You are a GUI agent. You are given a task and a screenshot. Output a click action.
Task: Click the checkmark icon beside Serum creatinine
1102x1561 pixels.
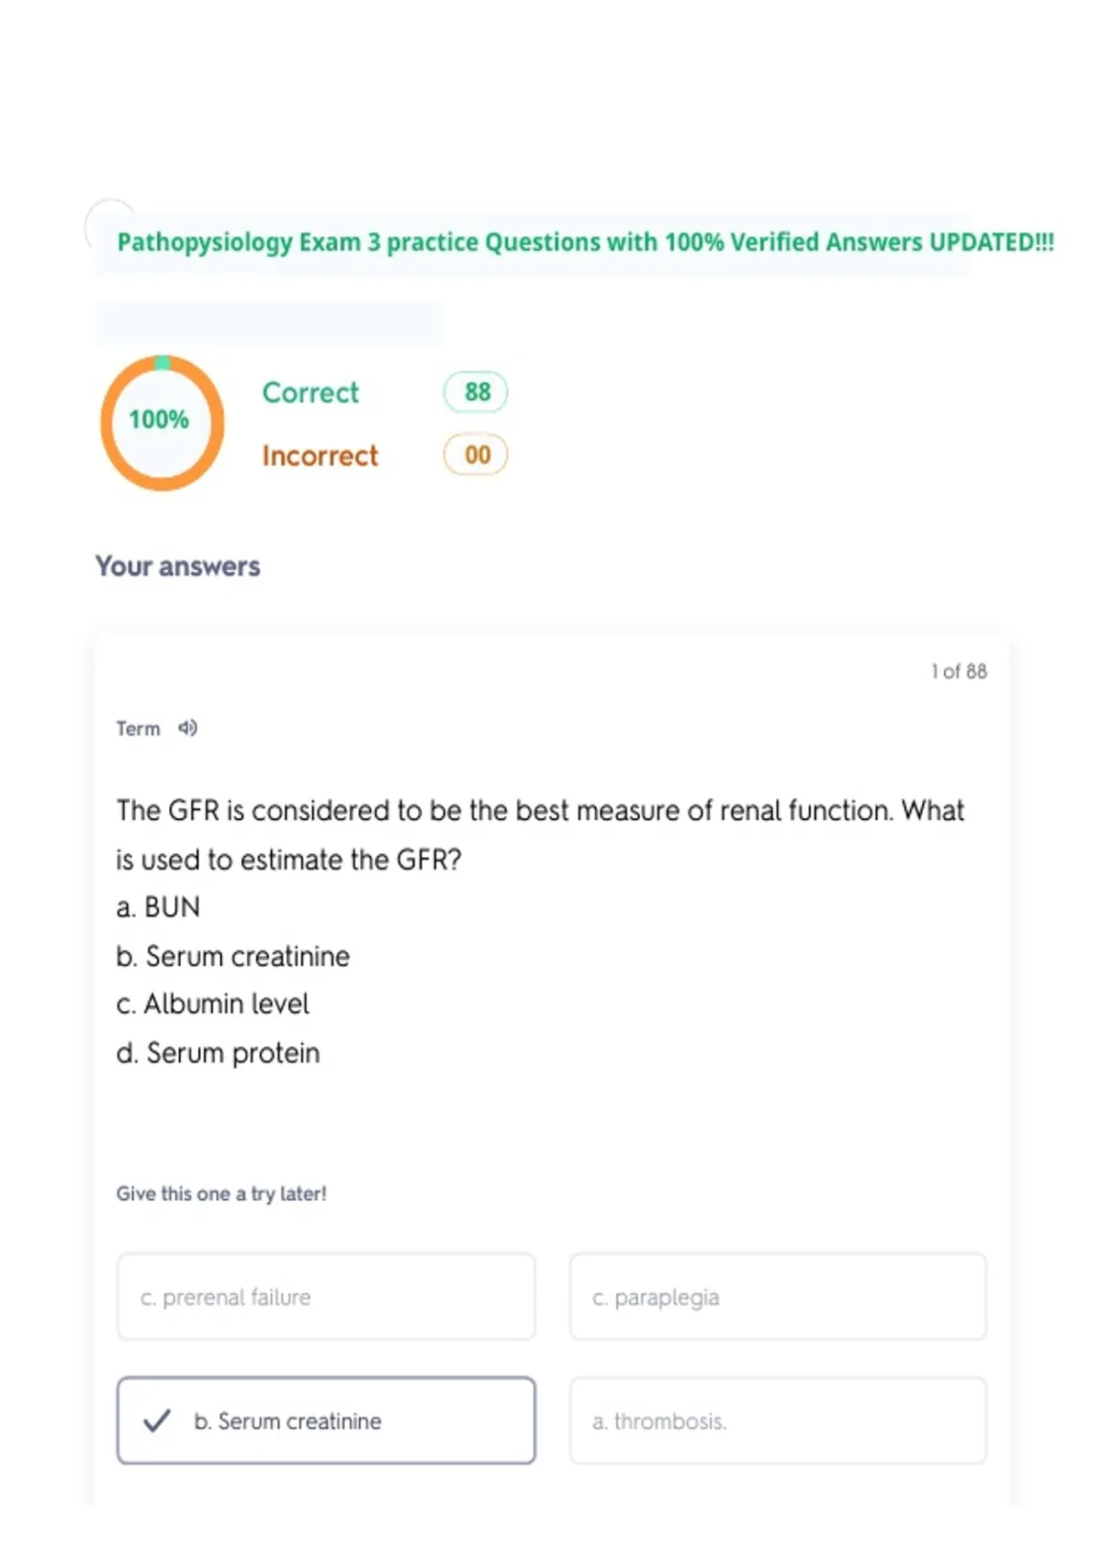point(157,1421)
